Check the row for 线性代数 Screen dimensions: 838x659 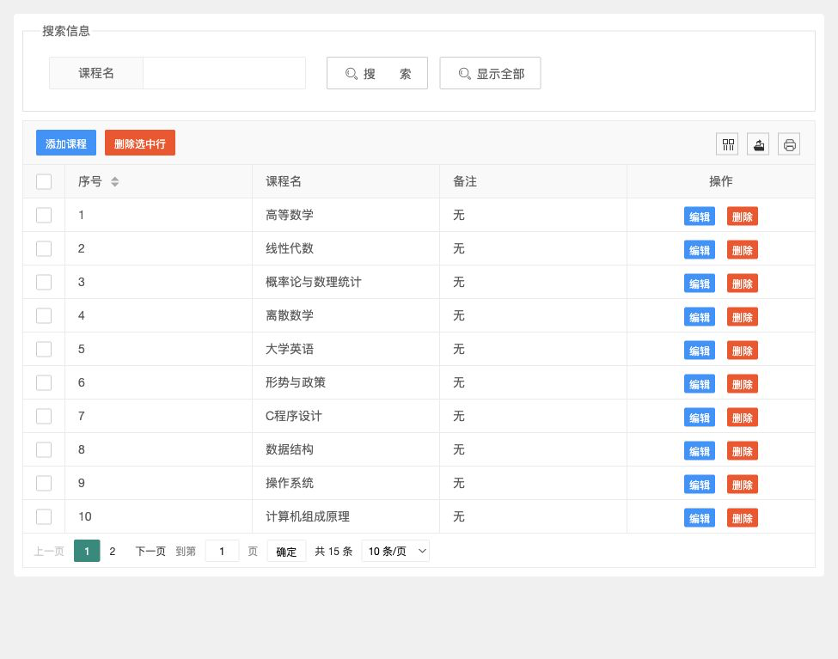[44, 248]
